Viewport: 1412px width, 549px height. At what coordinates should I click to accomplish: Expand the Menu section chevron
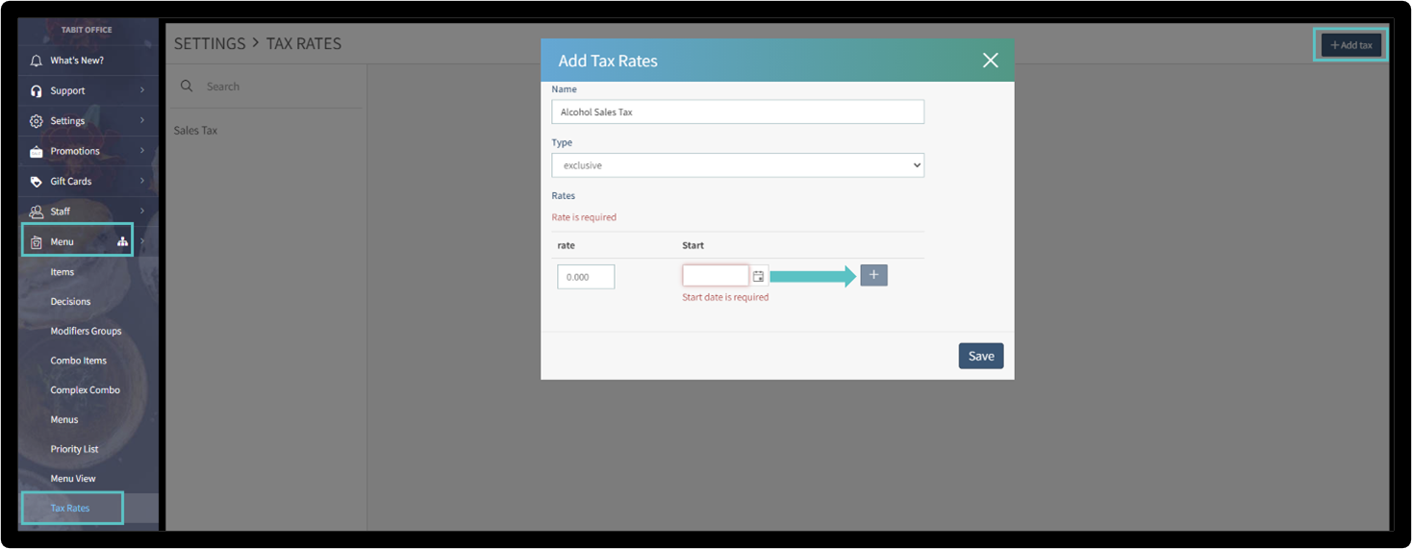142,241
